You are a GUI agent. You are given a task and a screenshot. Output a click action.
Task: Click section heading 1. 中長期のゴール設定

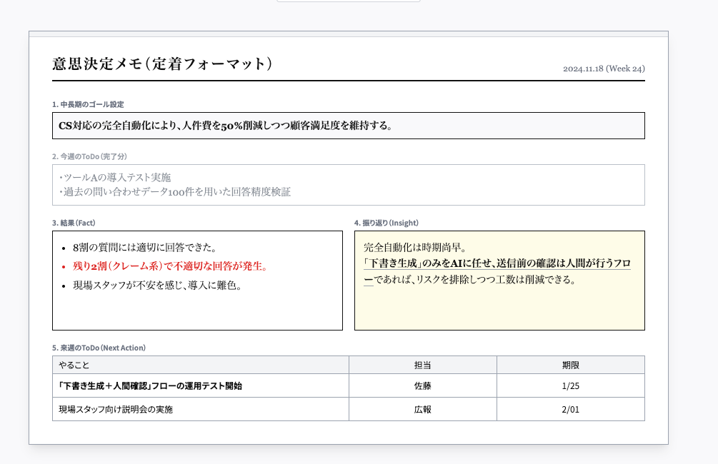[x=85, y=104]
